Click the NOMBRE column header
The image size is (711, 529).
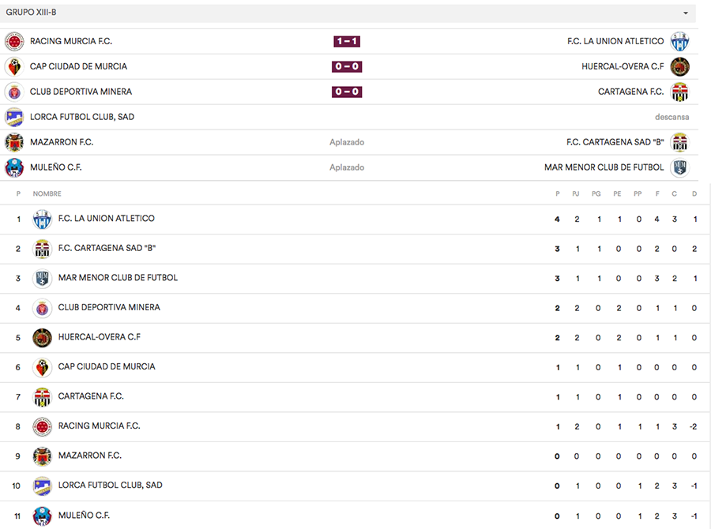(x=47, y=193)
